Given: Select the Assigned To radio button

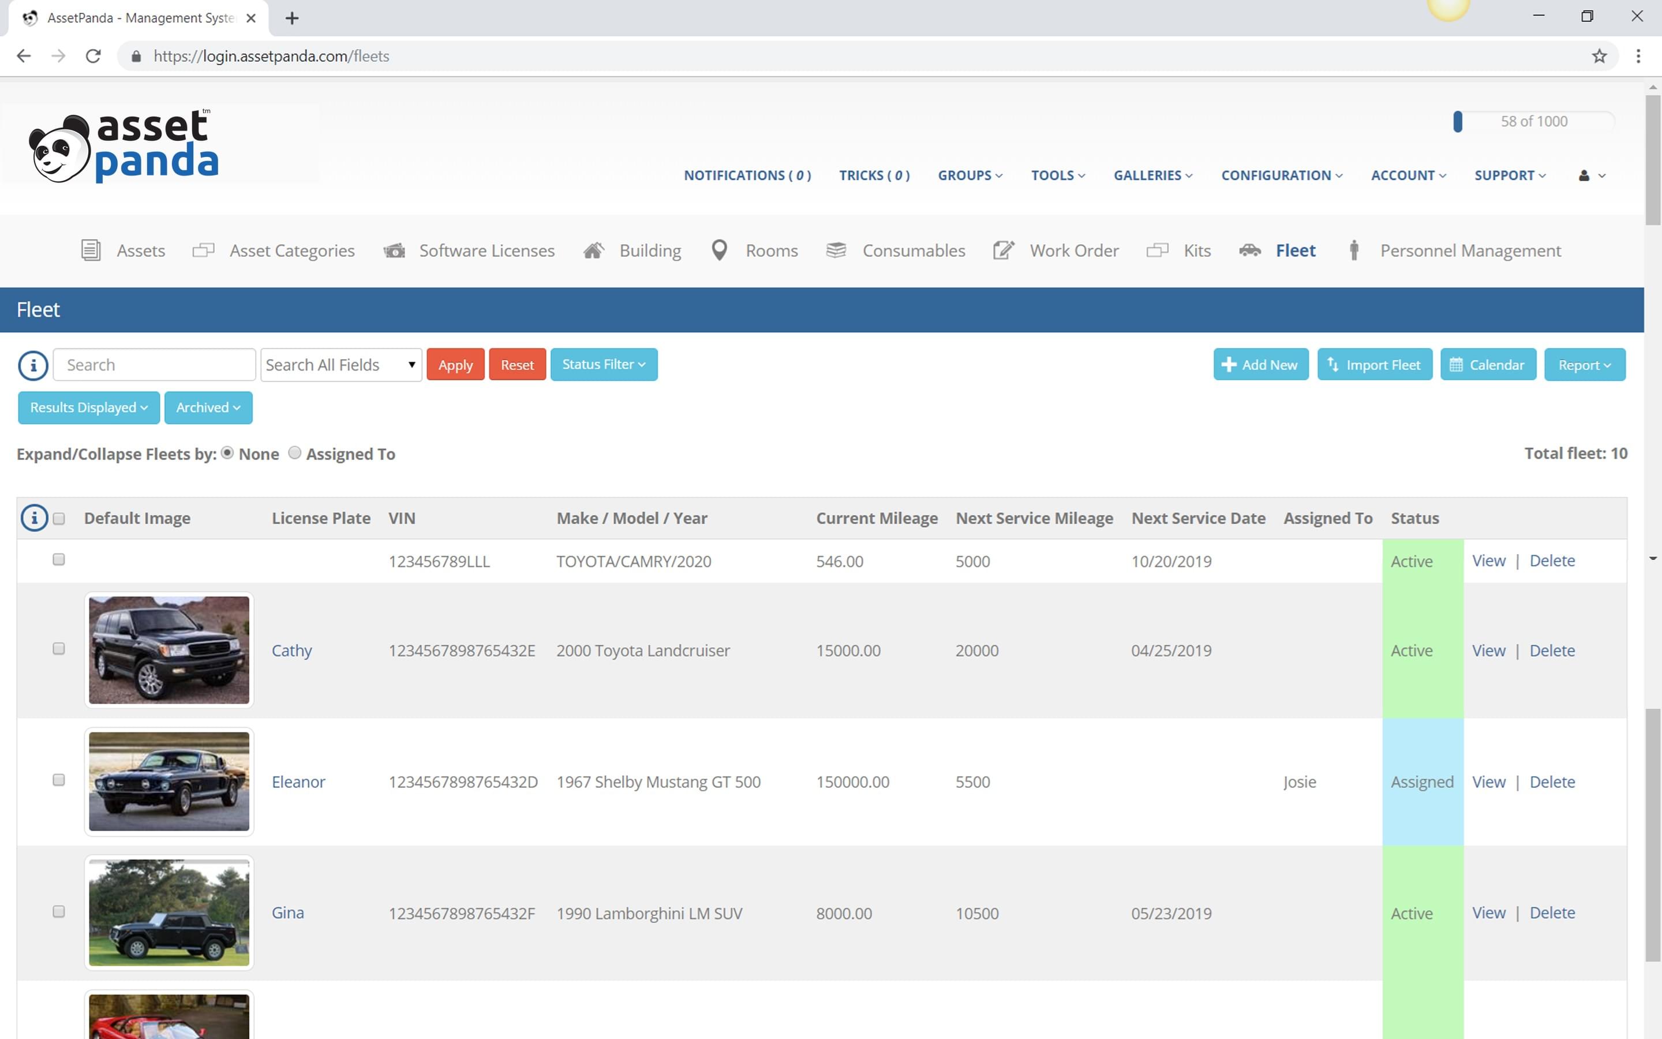Looking at the screenshot, I should pyautogui.click(x=295, y=453).
